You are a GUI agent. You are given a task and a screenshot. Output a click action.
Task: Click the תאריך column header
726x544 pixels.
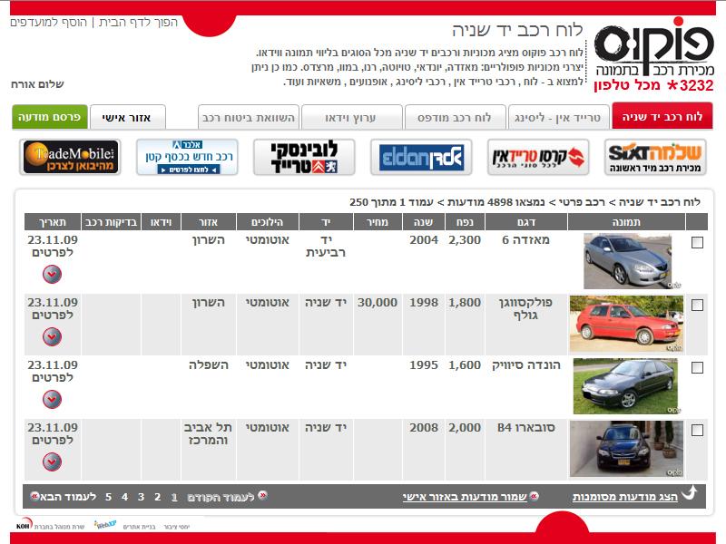pyautogui.click(x=53, y=222)
